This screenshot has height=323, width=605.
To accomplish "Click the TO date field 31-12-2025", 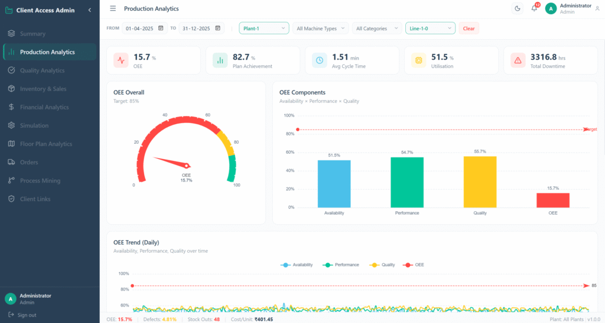I will coord(201,28).
